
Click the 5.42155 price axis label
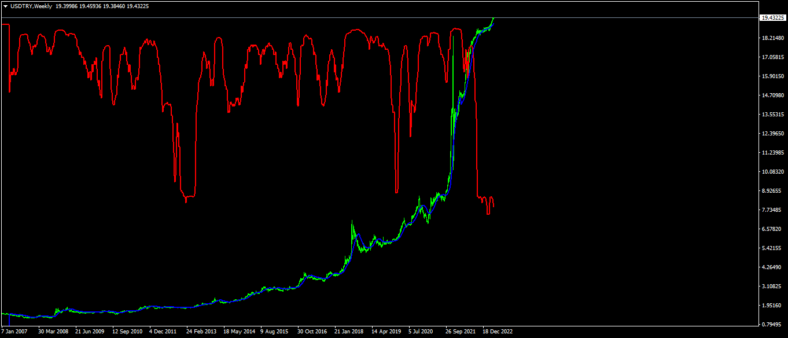(773, 248)
